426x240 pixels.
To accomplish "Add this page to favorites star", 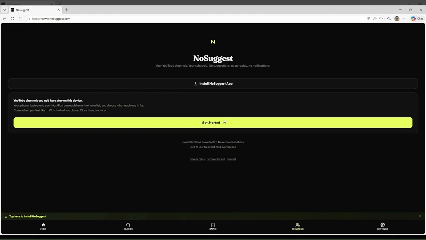I will pos(381,19).
